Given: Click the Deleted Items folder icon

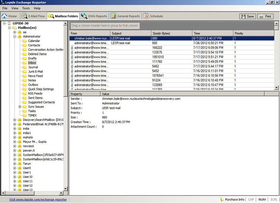Looking at the screenshot, I should click(x=25, y=54).
